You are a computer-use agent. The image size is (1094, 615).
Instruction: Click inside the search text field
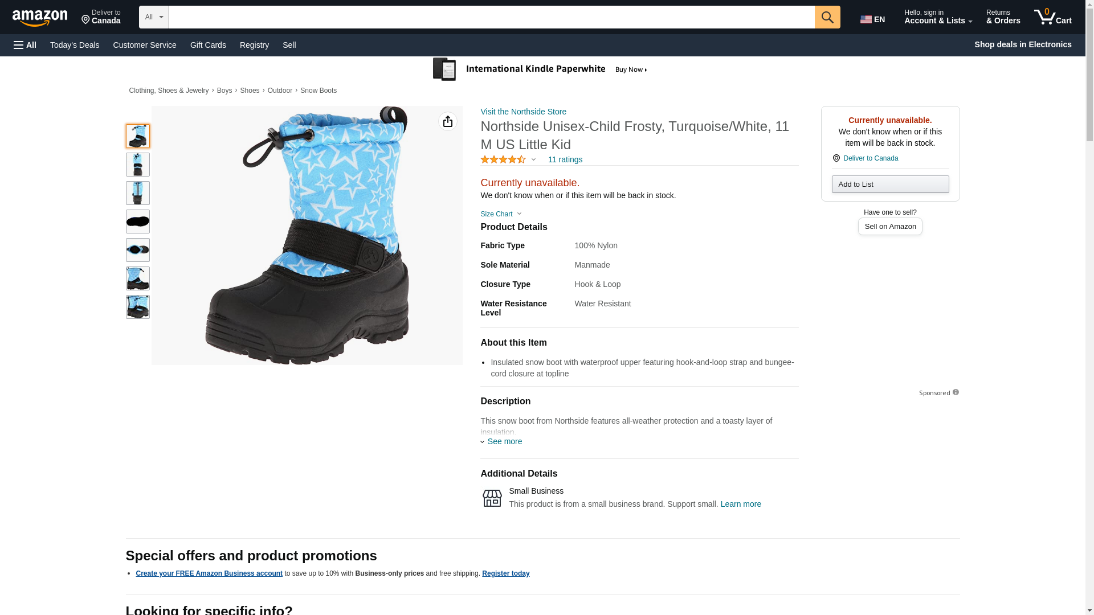click(x=491, y=17)
